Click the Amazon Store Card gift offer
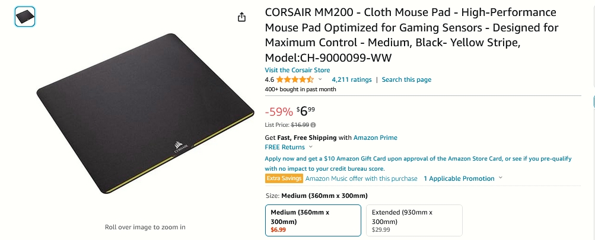Viewport: 595px width, 240px height. [x=418, y=164]
